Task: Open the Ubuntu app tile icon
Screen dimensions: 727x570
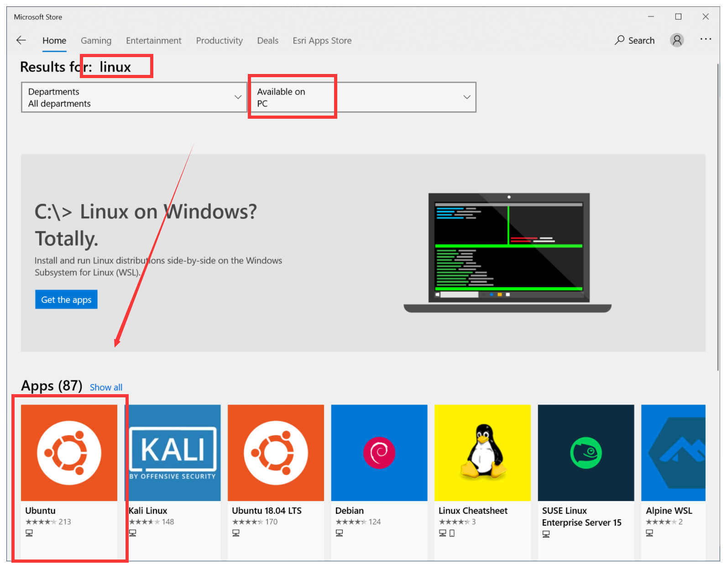Action: coord(69,453)
